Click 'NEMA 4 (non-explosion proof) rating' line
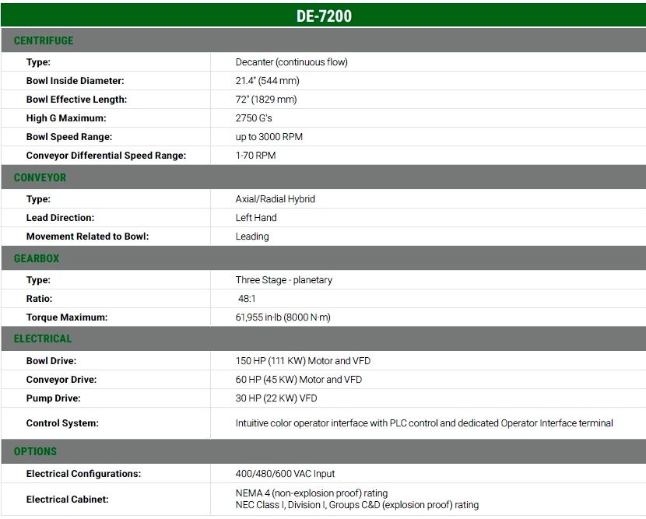Viewport: 646px width, 519px height. pyautogui.click(x=311, y=493)
